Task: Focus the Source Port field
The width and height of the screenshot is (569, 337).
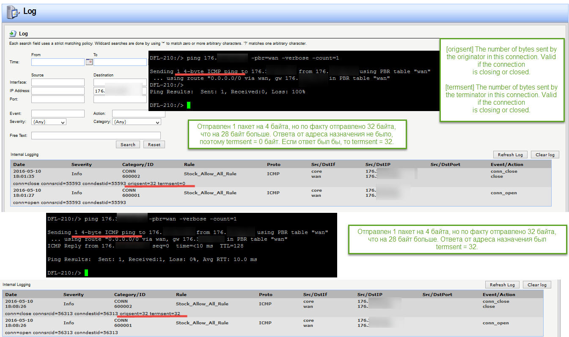Action: click(x=58, y=100)
